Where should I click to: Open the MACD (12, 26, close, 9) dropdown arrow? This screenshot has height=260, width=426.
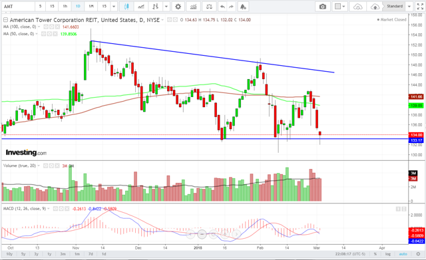(49, 209)
